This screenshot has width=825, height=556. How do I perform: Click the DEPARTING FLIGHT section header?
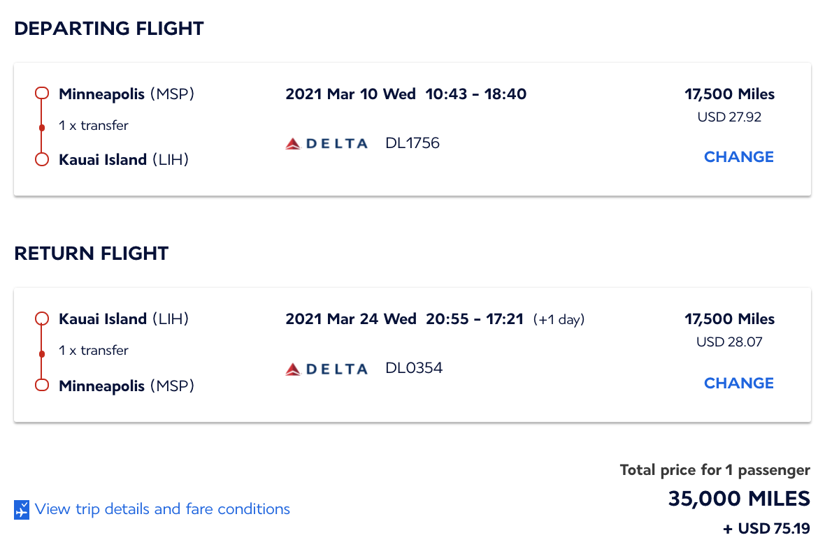click(109, 28)
